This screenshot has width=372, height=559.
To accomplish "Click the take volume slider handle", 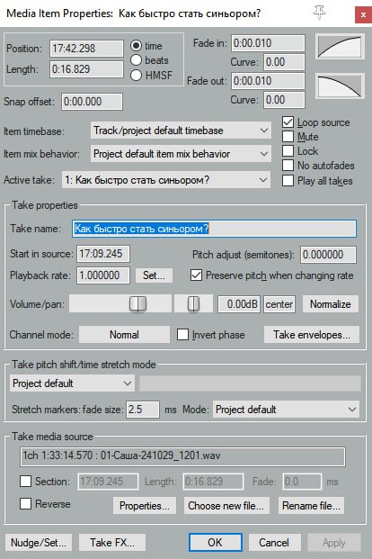I will pyautogui.click(x=137, y=303).
